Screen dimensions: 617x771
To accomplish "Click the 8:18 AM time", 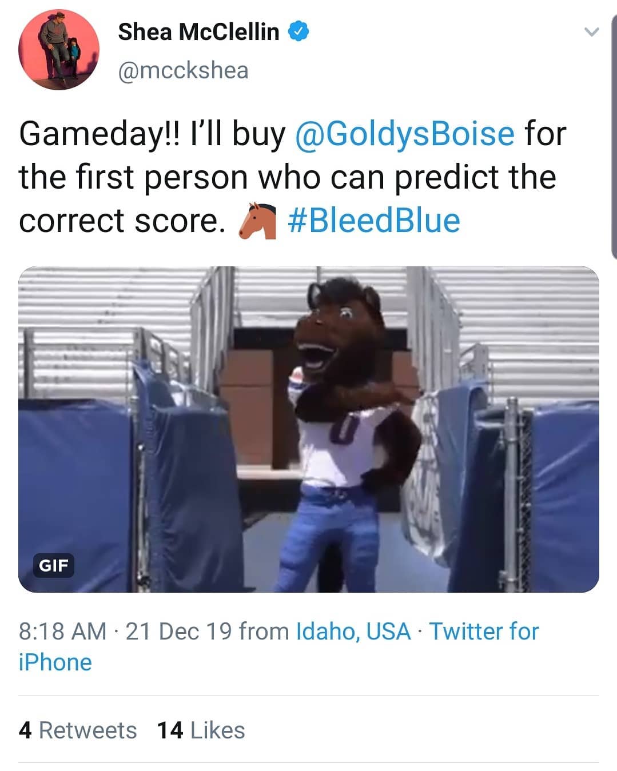I will (x=62, y=632).
